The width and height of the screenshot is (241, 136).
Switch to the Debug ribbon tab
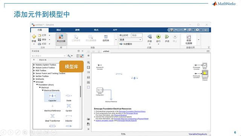point(59,30)
